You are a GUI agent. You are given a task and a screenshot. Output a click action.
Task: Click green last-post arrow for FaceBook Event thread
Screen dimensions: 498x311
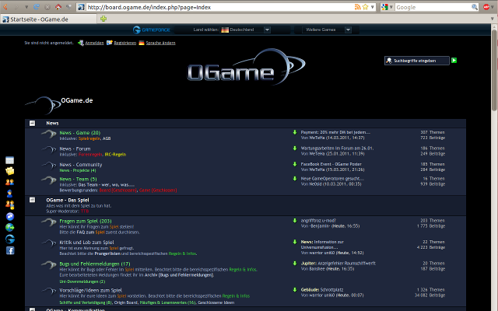coord(295,164)
